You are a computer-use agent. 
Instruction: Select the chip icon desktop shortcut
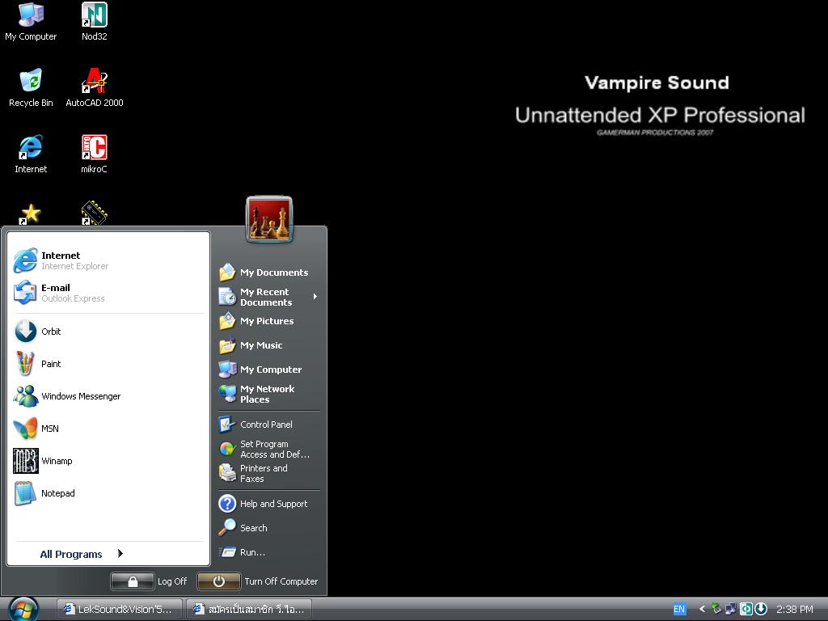pyautogui.click(x=94, y=213)
